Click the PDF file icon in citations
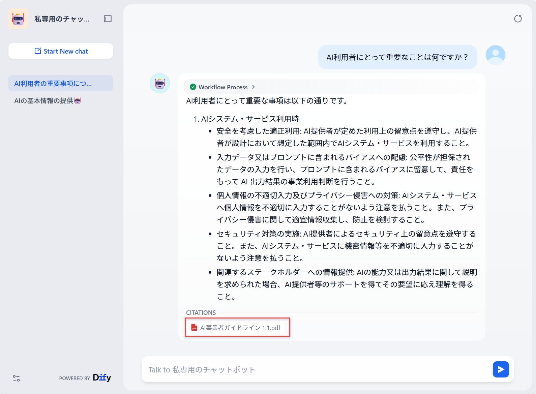 [194, 328]
